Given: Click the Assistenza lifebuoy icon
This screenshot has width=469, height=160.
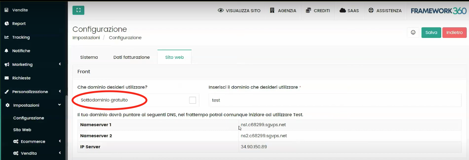Looking at the screenshot, I should click(x=371, y=11).
